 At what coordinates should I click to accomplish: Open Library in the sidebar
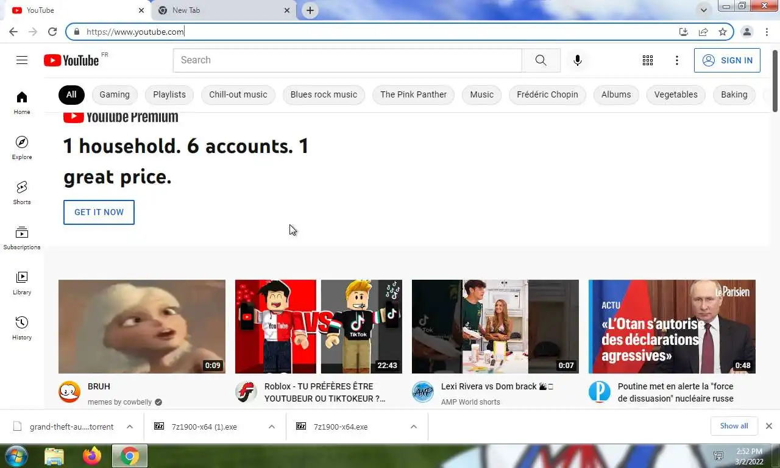coord(22,283)
